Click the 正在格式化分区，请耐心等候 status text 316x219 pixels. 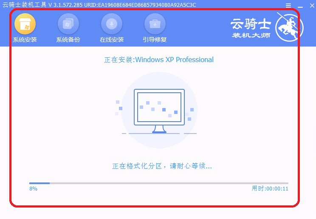pyautogui.click(x=162, y=166)
